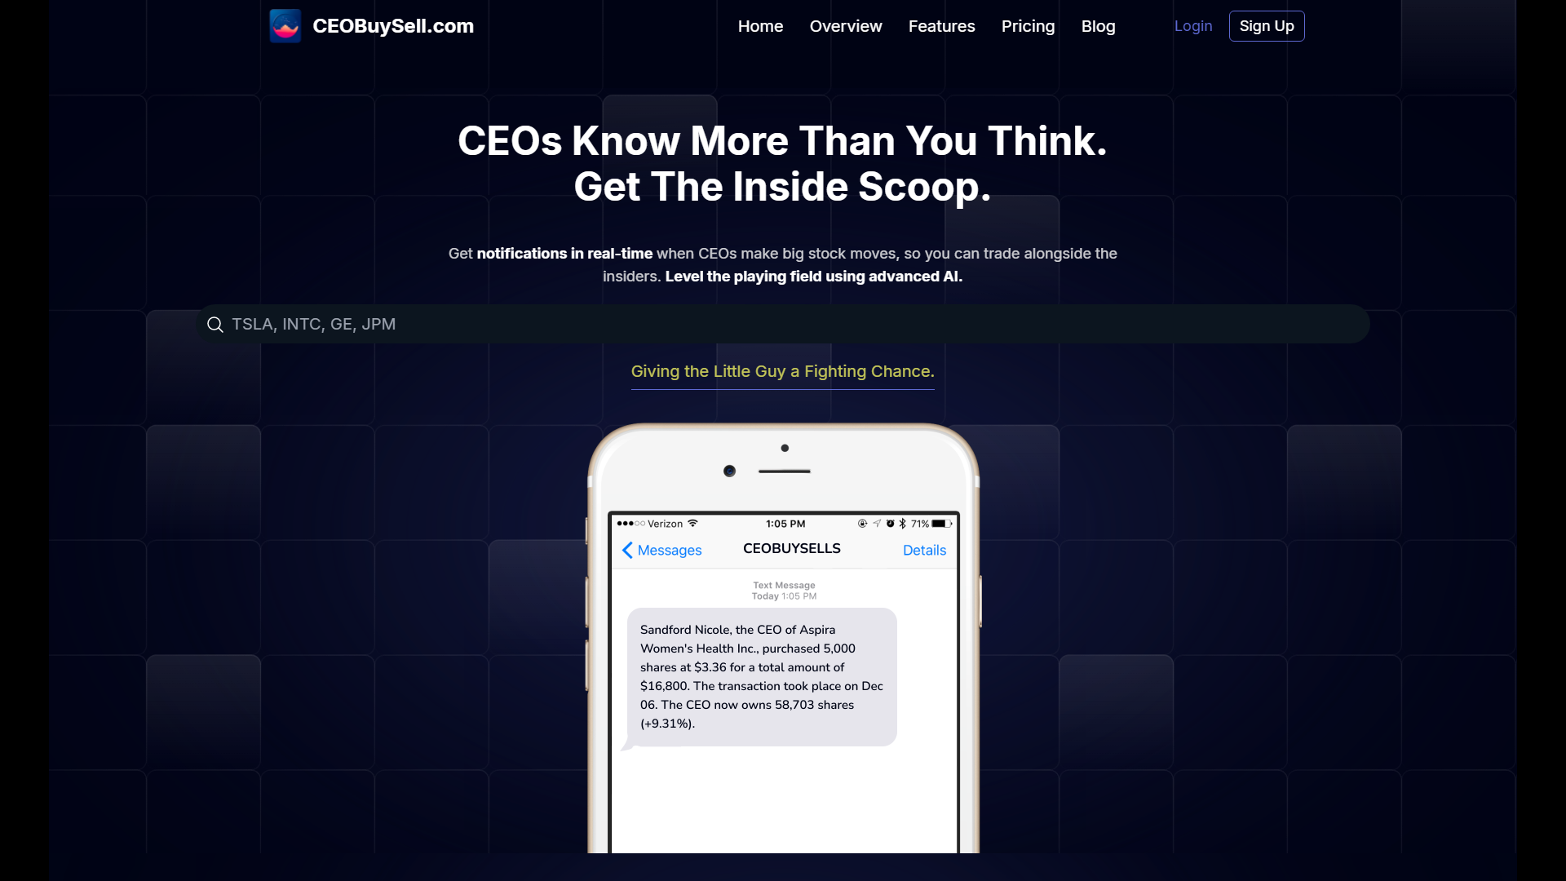1566x881 pixels.
Task: Click the Features navigation link
Action: (x=941, y=26)
